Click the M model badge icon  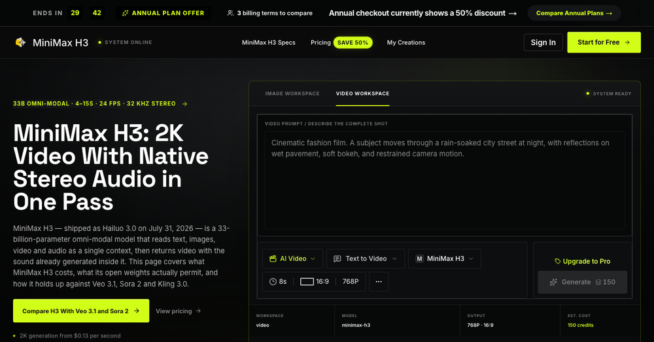pyautogui.click(x=420, y=258)
